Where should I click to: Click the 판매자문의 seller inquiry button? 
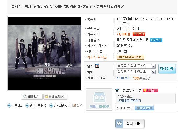click(x=124, y=108)
